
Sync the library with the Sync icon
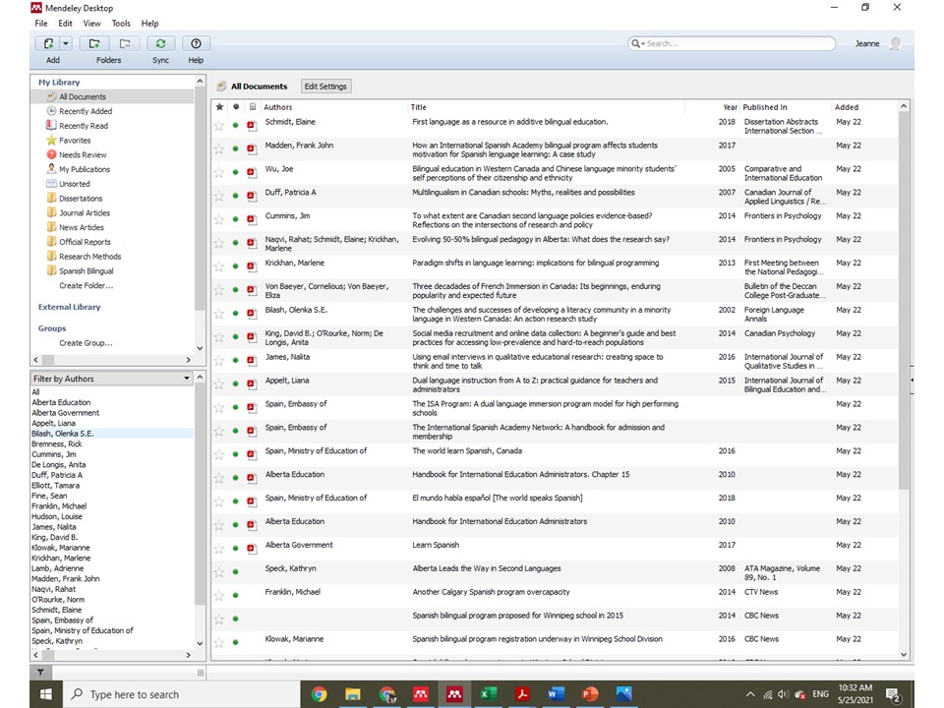[160, 43]
